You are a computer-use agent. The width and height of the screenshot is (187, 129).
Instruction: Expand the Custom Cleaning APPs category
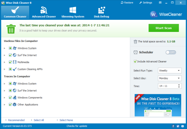tap(5, 69)
